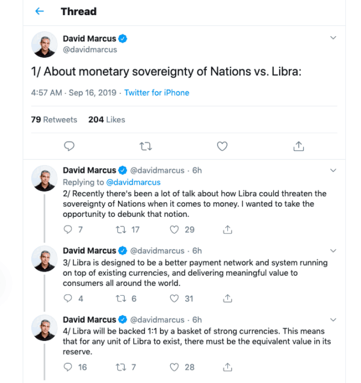Screen dimensions: 361x383
Task: Reply to tweet 4/ with 16 replies
Action: 68,367
